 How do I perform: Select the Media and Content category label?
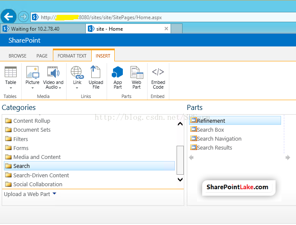click(37, 157)
